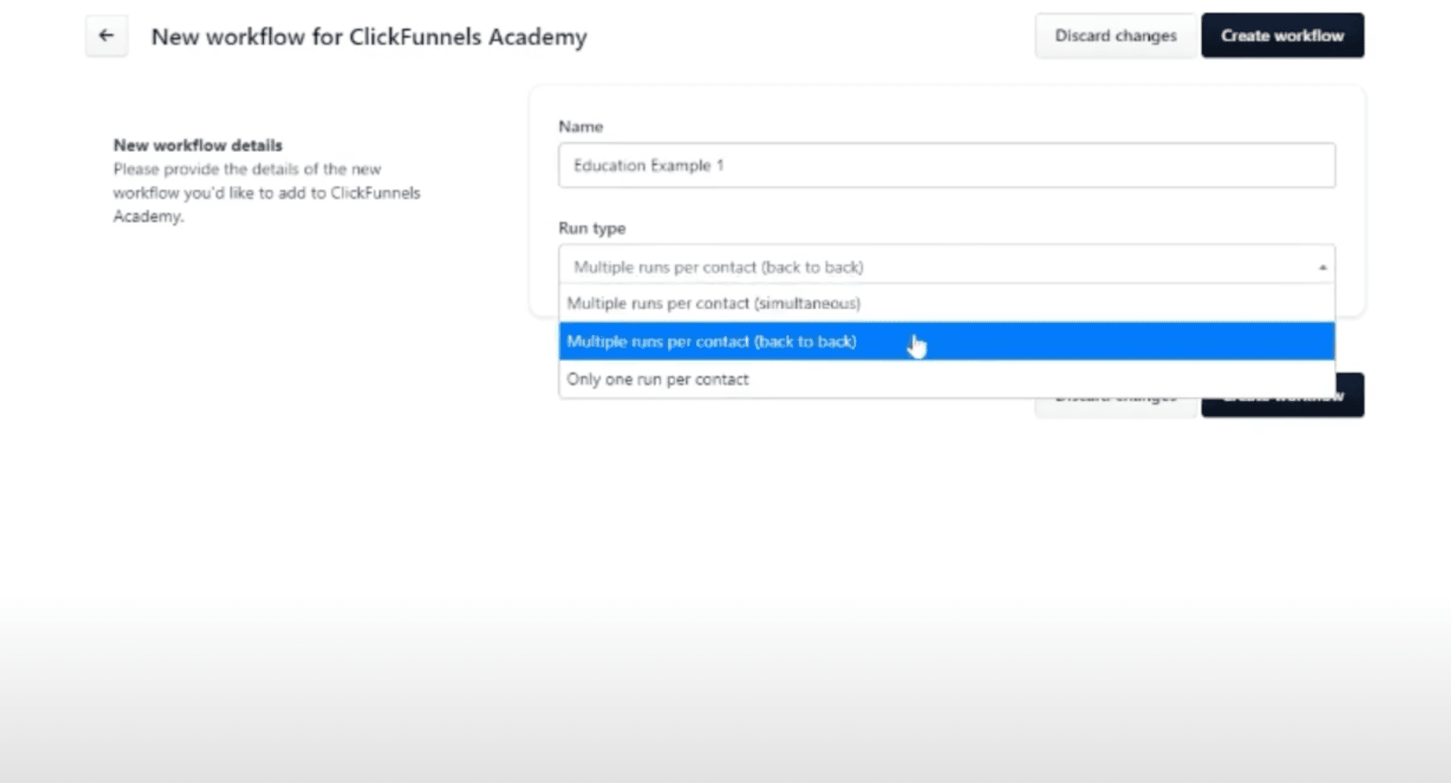Click the "New workflow for ClickFunnels Academy" heading
1451x783 pixels.
(369, 36)
